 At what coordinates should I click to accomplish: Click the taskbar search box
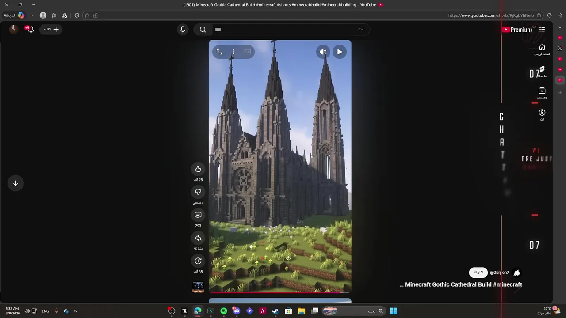(x=353, y=311)
